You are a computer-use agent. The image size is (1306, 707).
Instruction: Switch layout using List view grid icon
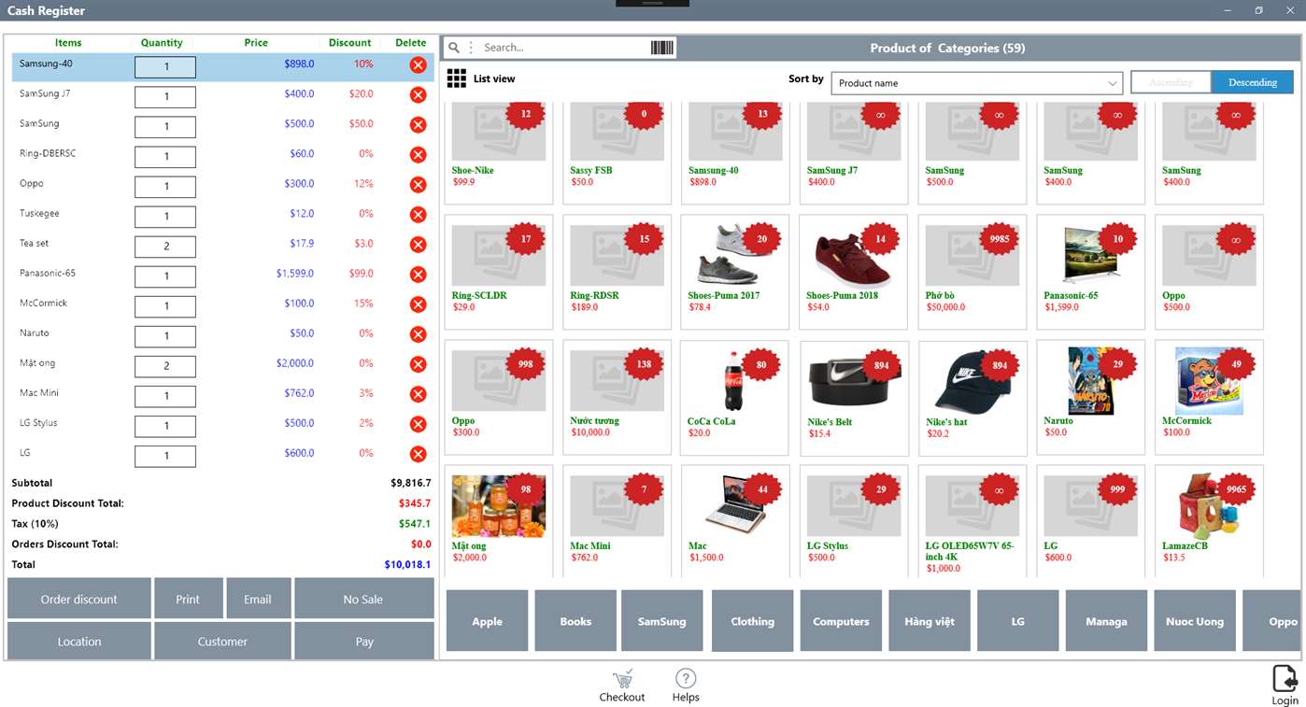tap(456, 78)
